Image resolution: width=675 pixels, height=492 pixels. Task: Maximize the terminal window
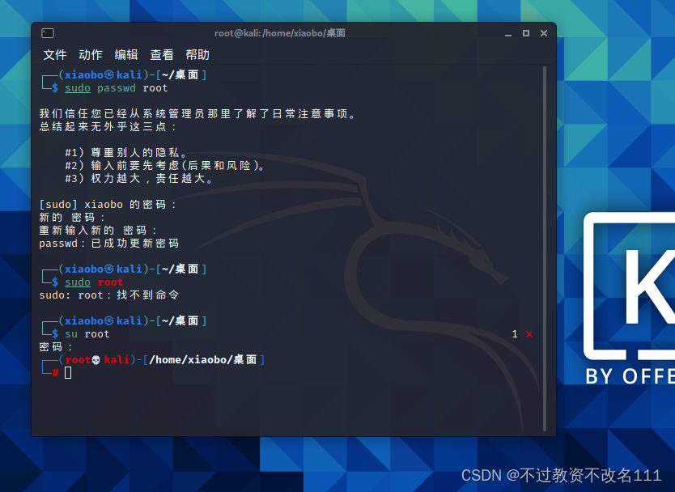[526, 33]
